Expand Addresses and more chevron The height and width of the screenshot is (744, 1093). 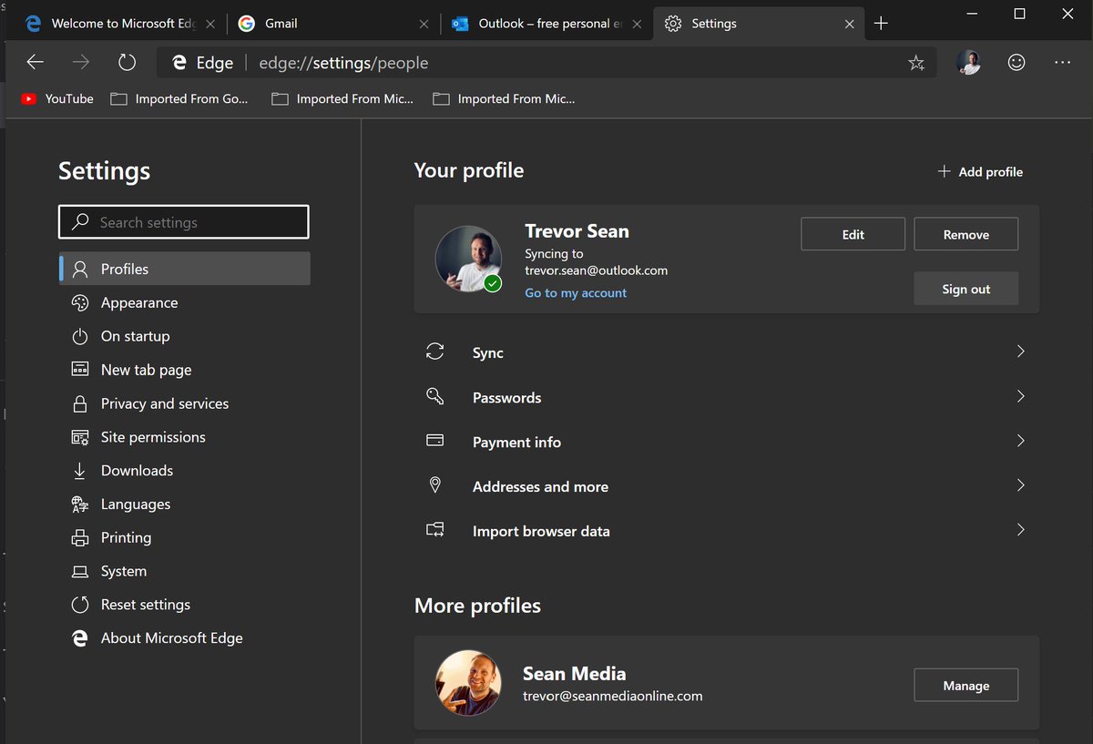click(1020, 485)
